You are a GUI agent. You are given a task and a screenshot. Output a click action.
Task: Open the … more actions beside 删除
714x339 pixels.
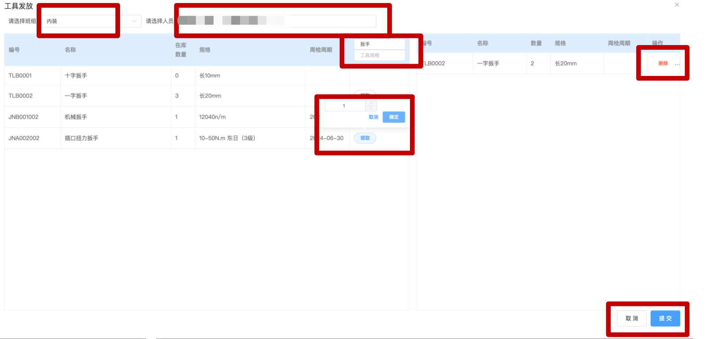coord(677,64)
